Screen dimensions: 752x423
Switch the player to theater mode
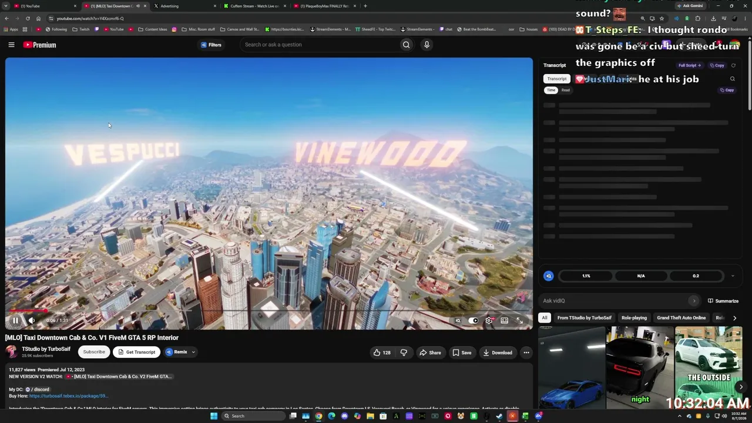tap(504, 320)
